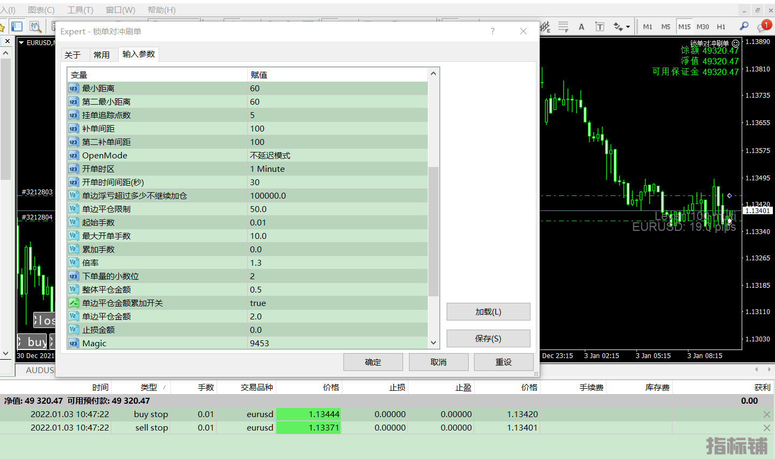Click the favorites star toolbar icon
The image size is (775, 459).
(x=2, y=26)
